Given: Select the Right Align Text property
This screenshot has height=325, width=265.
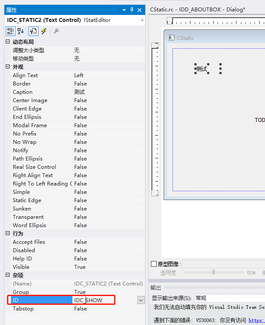Looking at the screenshot, I should pos(78,175).
